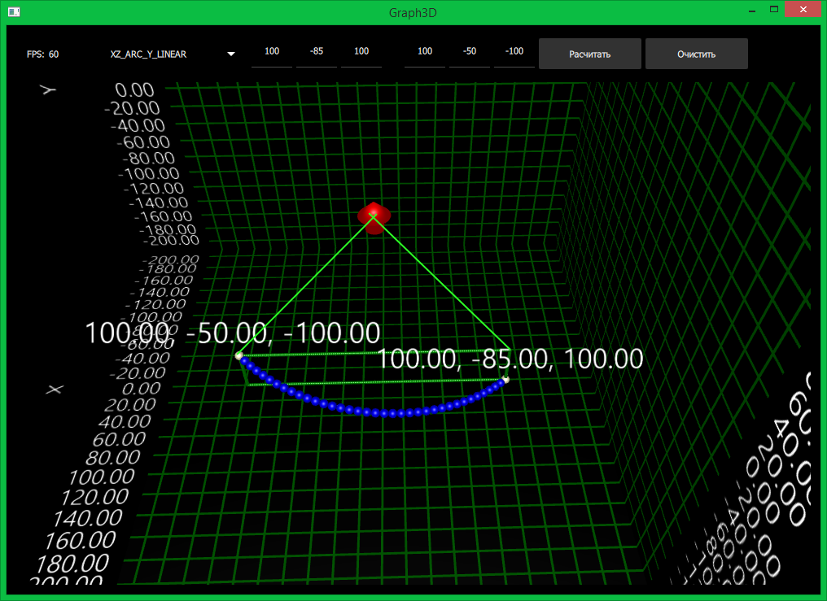This screenshot has width=827, height=601.
Task: Click the white point at the arc's left end
Action: tap(239, 356)
